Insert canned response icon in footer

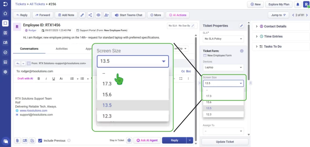[32, 140]
